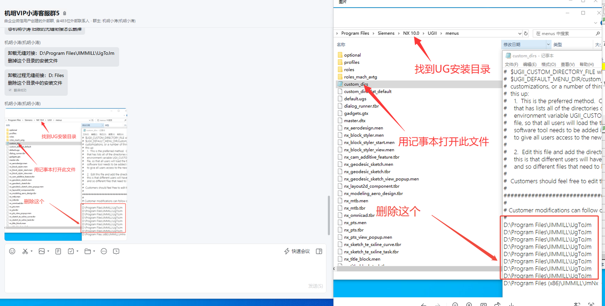Click zoom in icon in picture viewer
This screenshot has width=605, height=306.
pyautogui.click(x=469, y=304)
